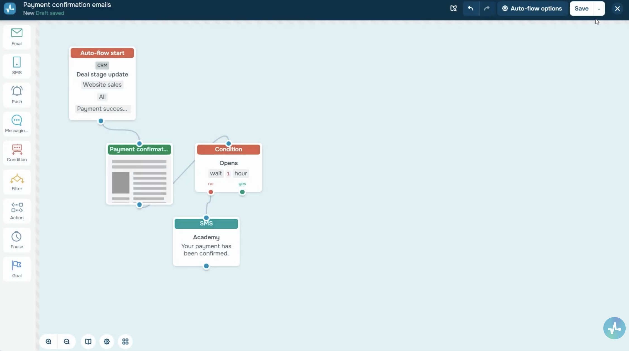629x351 pixels.
Task: Open the map search icon in header
Action: click(x=453, y=8)
